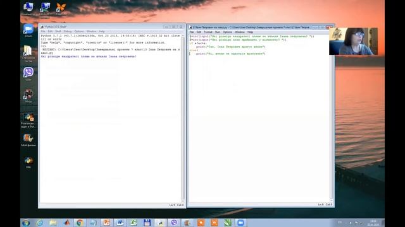Click the webcam video thumbnail
The width and height of the screenshot is (405, 227).
pyautogui.click(x=353, y=41)
